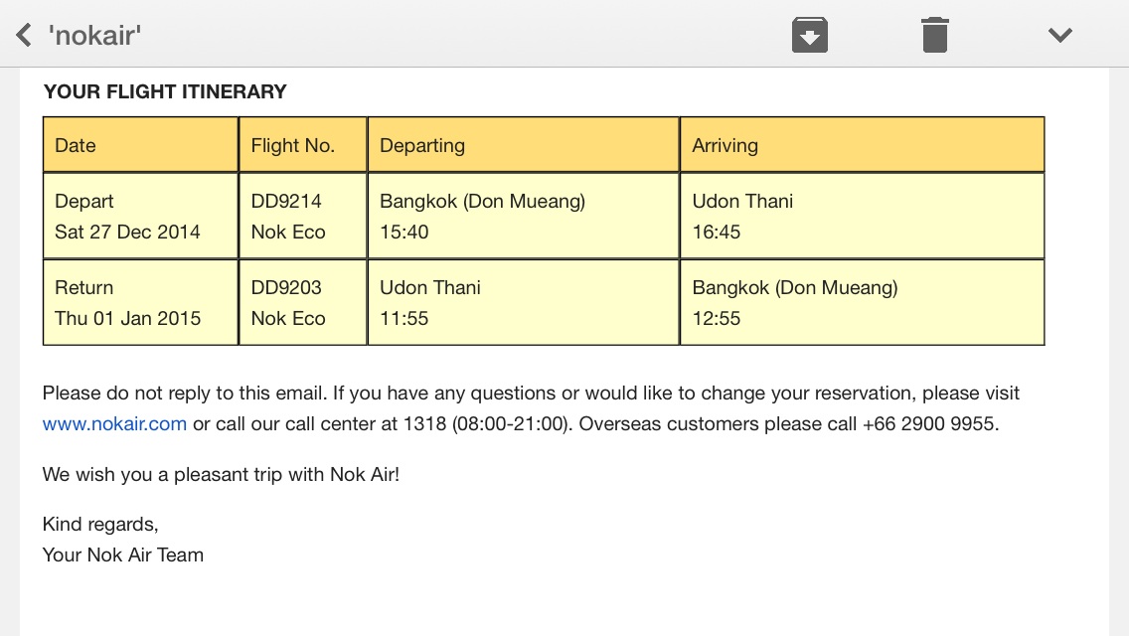Tap overseas phone number +66 2900 9955

pyautogui.click(x=928, y=424)
